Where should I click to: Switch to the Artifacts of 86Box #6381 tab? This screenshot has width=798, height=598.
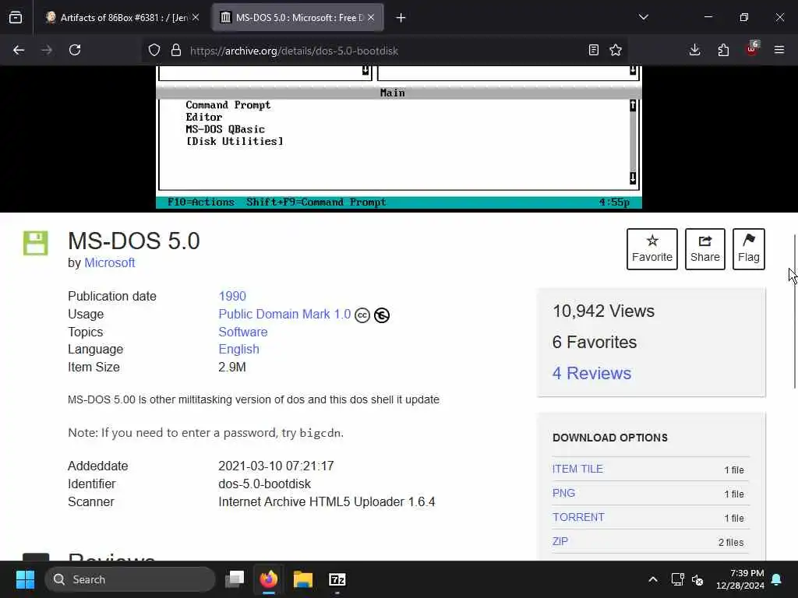pyautogui.click(x=124, y=18)
